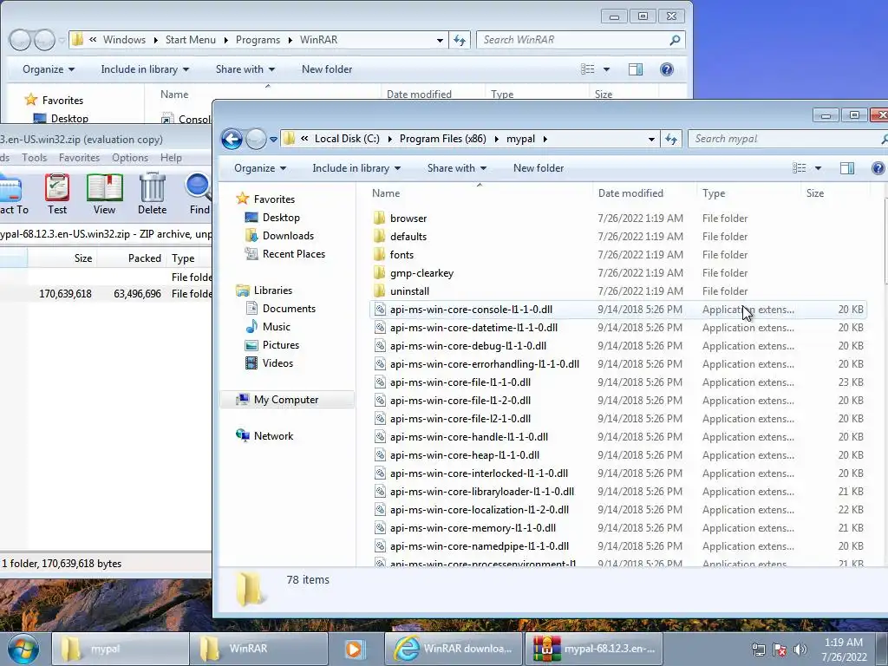This screenshot has width=888, height=666.
Task: Open Windows Media Player taskbar icon
Action: click(x=355, y=649)
